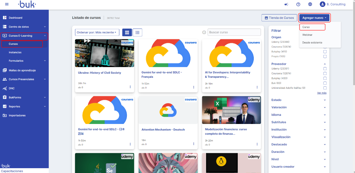This screenshot has width=355, height=173.
Task: Click the Importadores upload icon
Action: click(5, 115)
